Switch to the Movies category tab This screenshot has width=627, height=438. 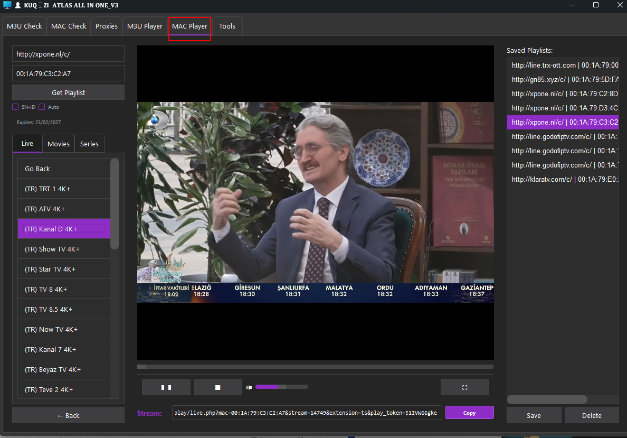(59, 144)
